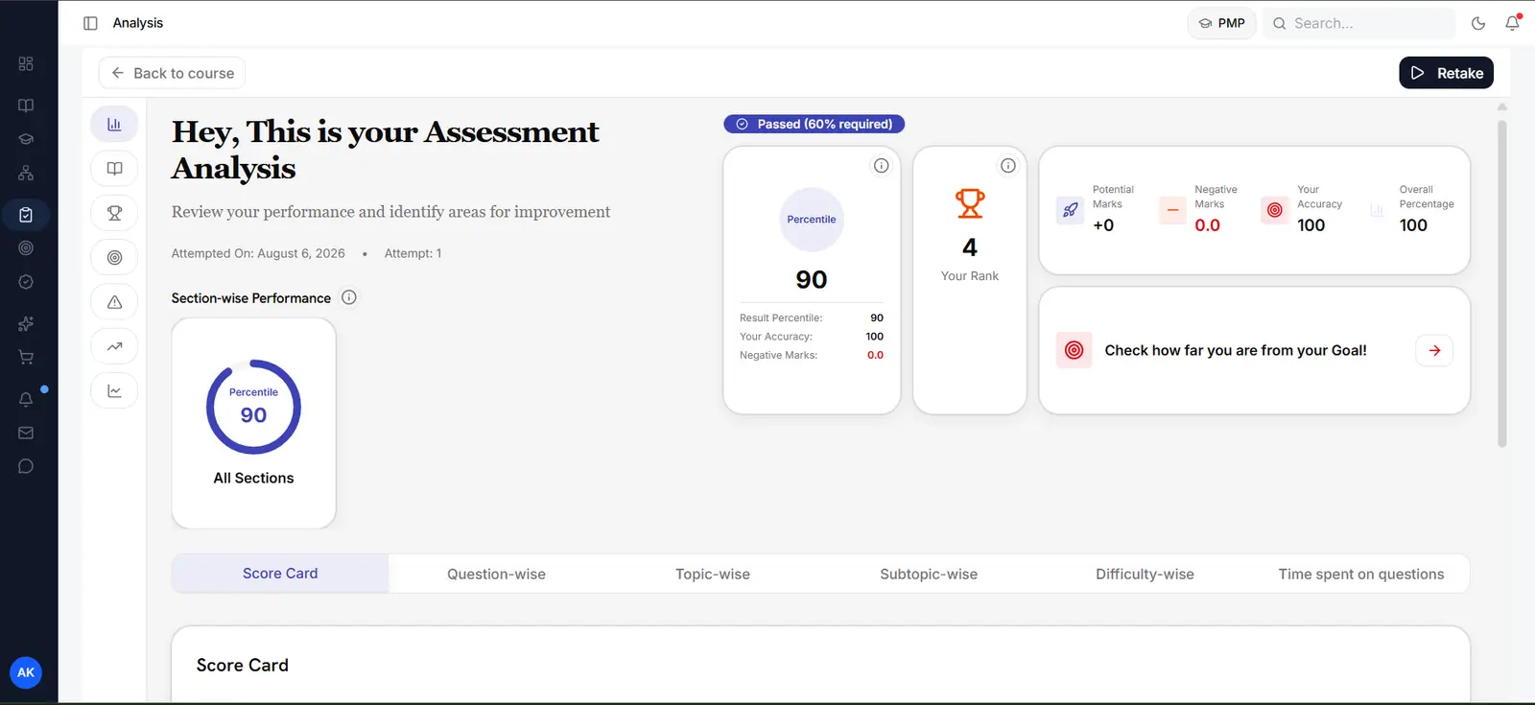This screenshot has height=705, width=1535.
Task: Select the line chart section icon
Action: (x=114, y=390)
